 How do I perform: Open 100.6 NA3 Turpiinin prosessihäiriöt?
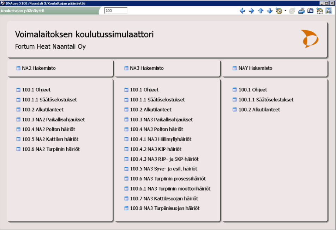tap(165, 179)
